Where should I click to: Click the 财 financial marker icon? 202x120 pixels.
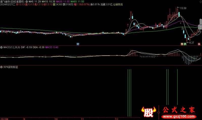pos(78,44)
